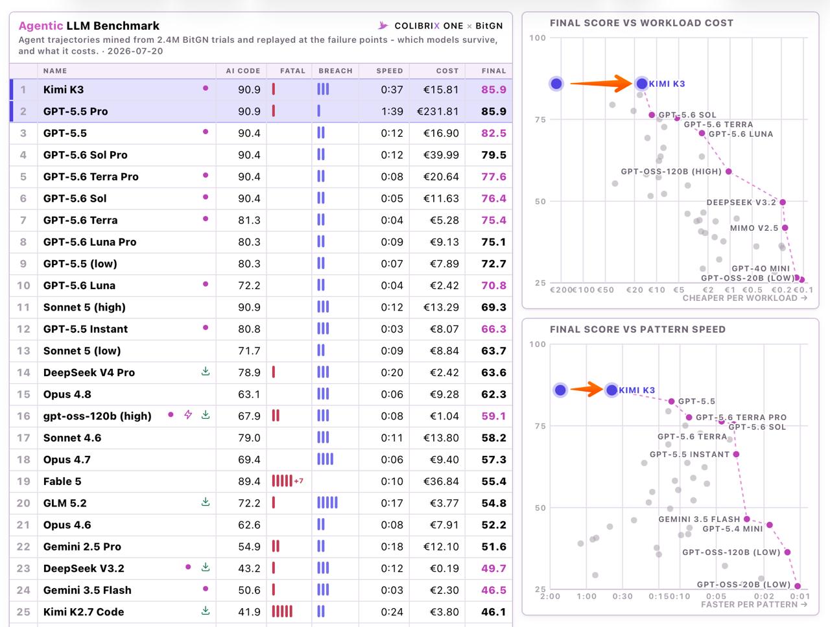Viewport: 830px width, 627px height.
Task: Click the red fatal bars in Fable 5 row
Action: click(282, 481)
